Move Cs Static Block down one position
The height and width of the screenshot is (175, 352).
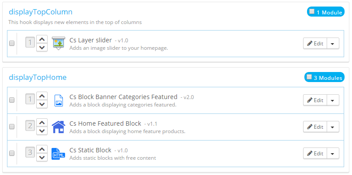click(42, 158)
